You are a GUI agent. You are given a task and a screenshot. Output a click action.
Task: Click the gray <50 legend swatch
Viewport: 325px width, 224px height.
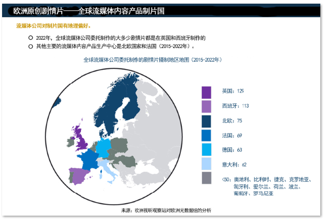[207, 179]
